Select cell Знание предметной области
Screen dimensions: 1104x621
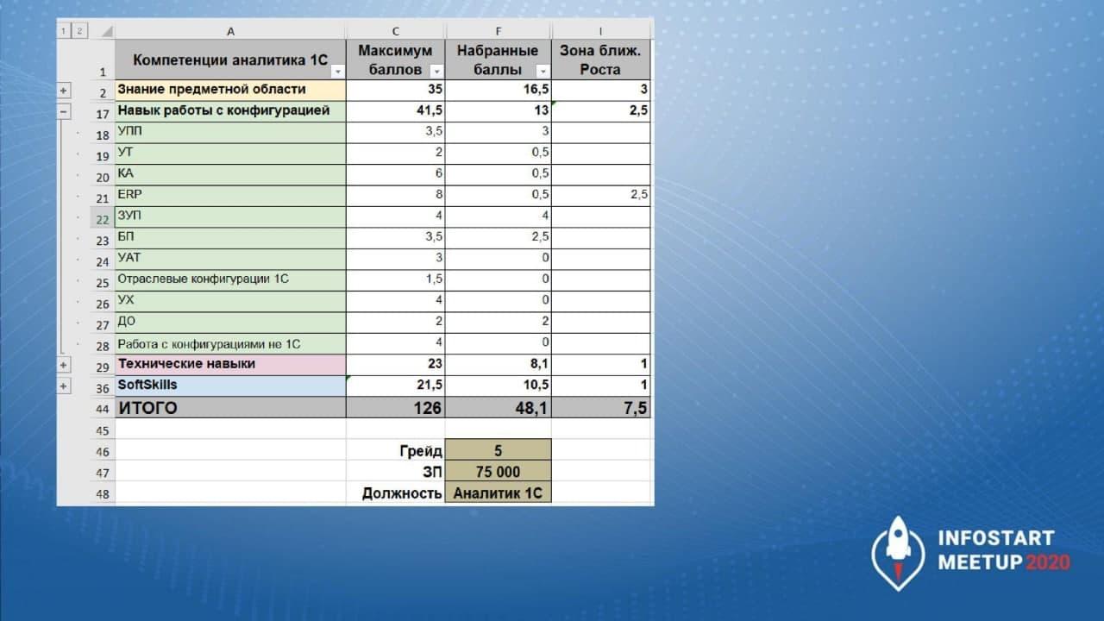(x=230, y=90)
